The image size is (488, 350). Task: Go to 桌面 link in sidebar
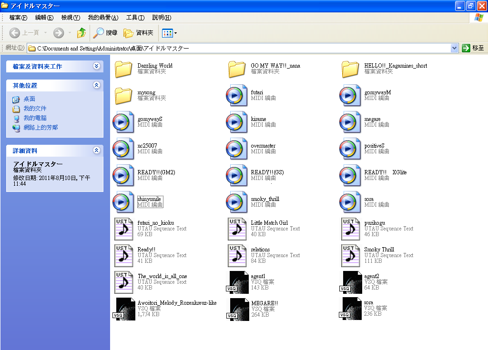(x=29, y=99)
